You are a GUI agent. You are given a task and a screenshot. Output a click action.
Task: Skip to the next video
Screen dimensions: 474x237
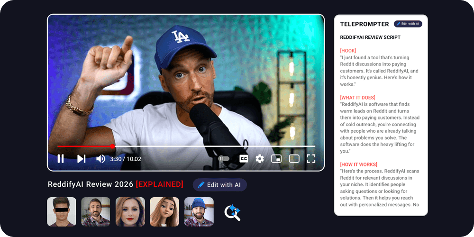tap(81, 159)
